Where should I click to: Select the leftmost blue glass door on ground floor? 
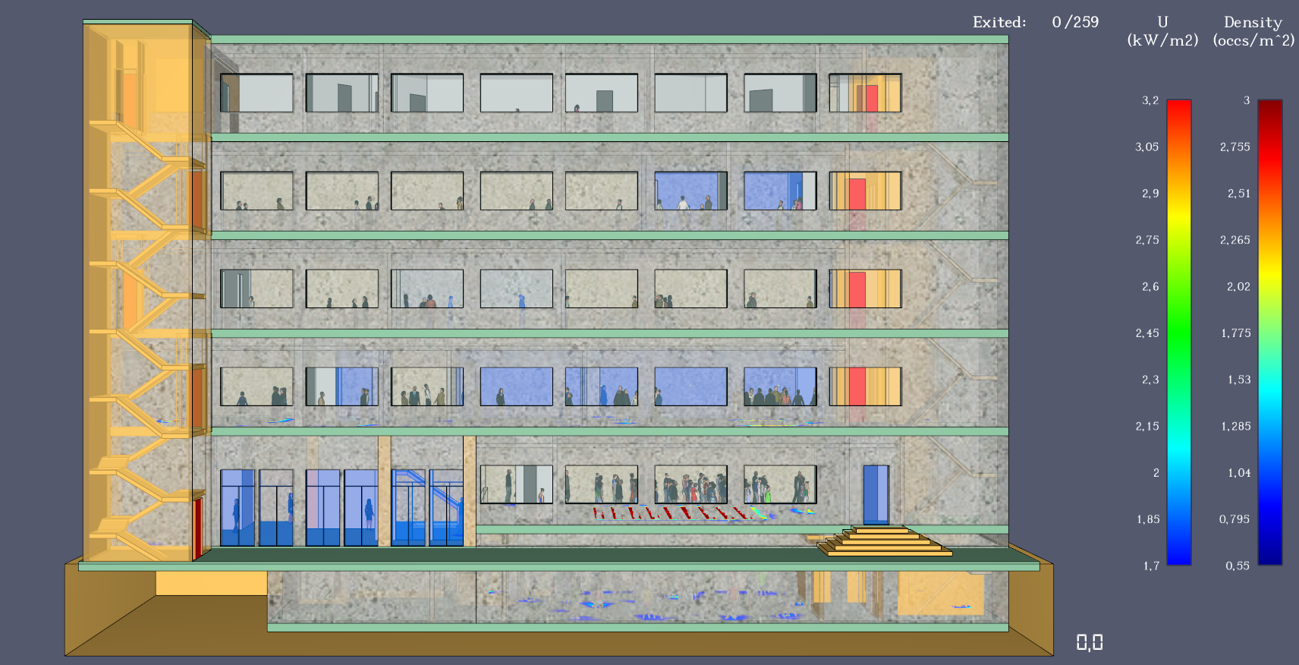pos(237,507)
